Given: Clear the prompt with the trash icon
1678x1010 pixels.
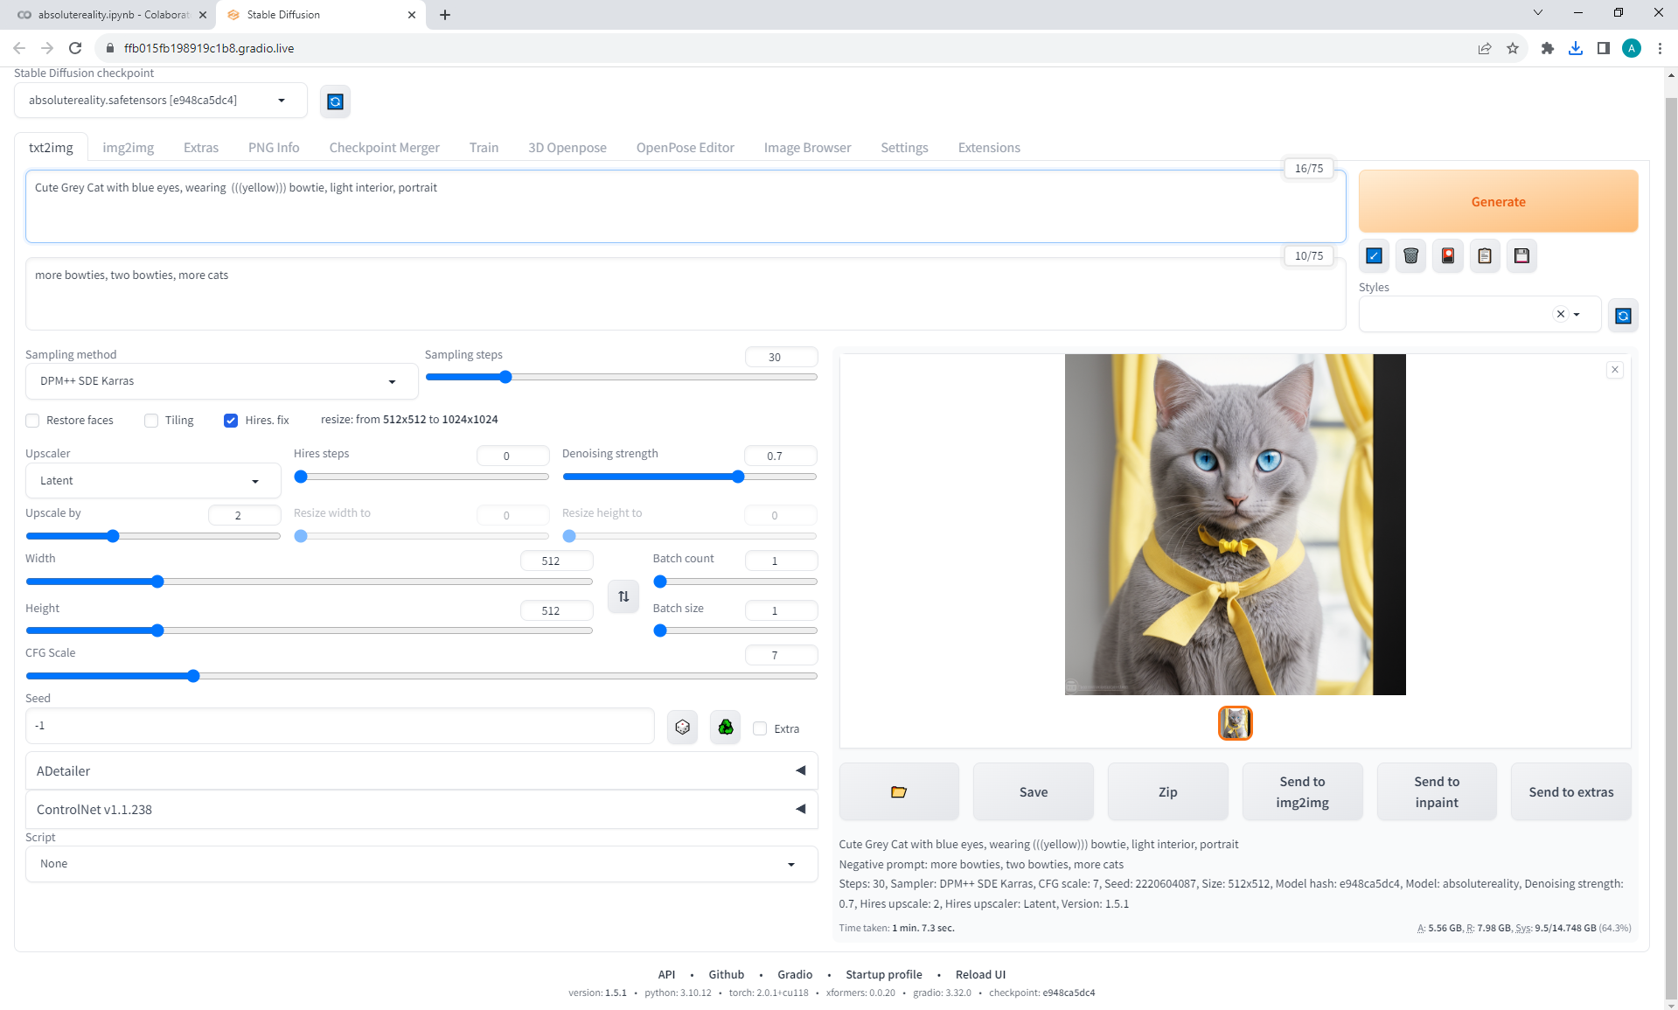Looking at the screenshot, I should tap(1410, 256).
